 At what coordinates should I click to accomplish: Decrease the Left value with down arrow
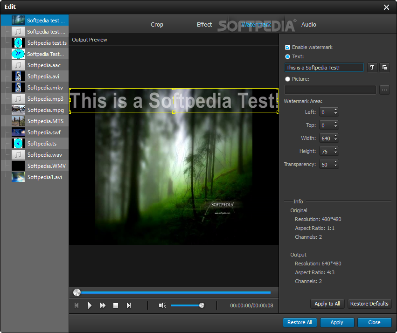(x=336, y=113)
